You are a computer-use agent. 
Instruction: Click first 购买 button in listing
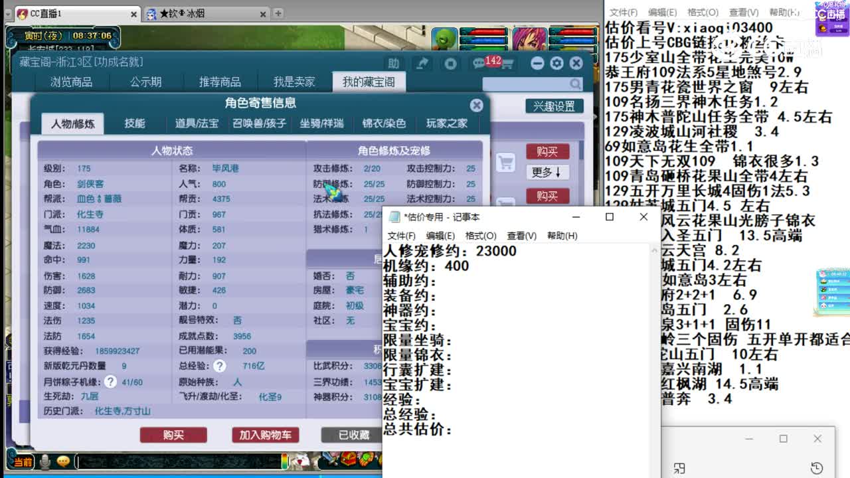click(548, 151)
